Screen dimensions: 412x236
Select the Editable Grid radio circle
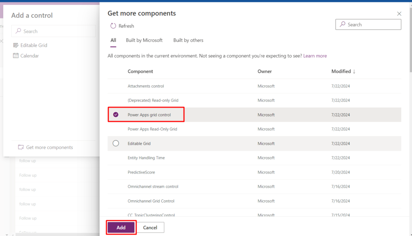(x=115, y=143)
